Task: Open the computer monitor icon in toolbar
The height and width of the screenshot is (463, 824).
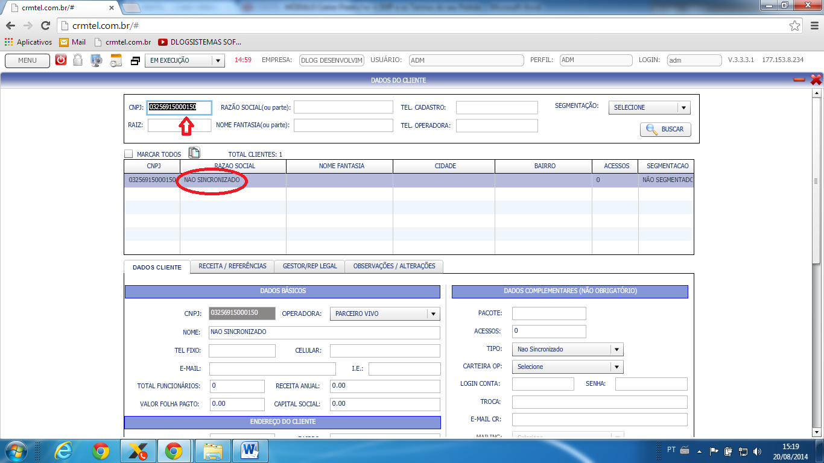Action: point(97,60)
